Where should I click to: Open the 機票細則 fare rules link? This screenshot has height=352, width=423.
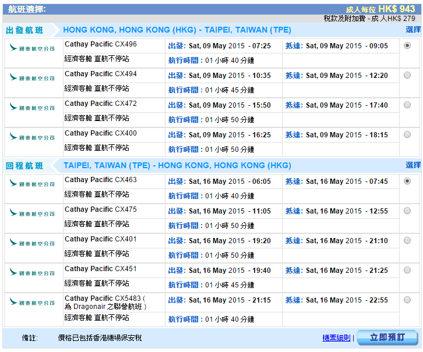(x=336, y=338)
